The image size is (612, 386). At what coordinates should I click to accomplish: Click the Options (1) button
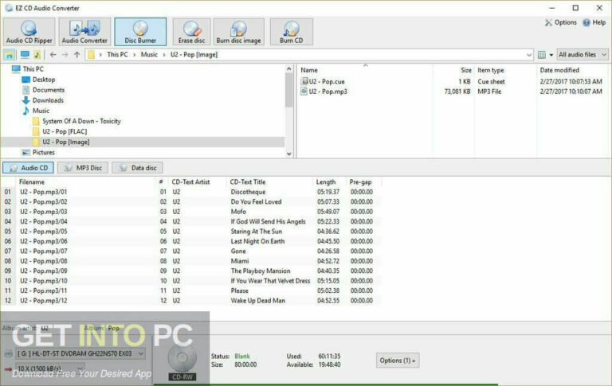[x=398, y=361]
